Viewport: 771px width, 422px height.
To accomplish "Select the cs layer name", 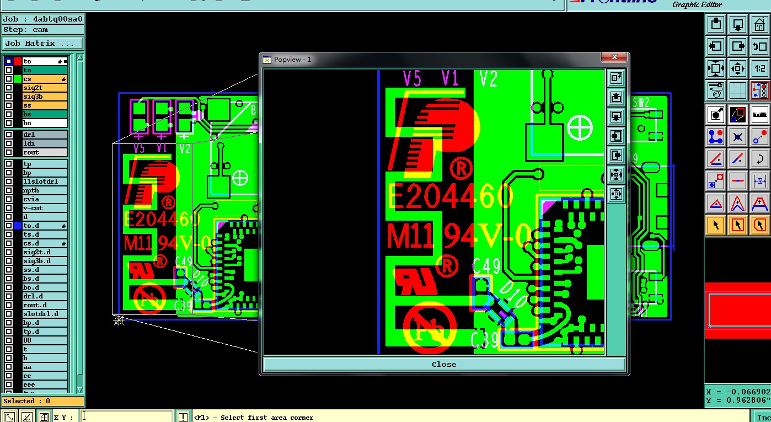I will click(x=45, y=79).
